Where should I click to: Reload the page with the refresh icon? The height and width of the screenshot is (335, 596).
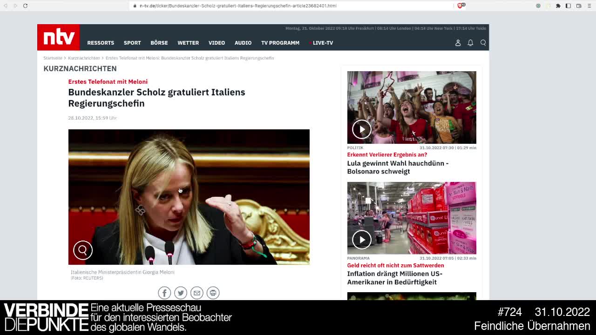[25, 6]
